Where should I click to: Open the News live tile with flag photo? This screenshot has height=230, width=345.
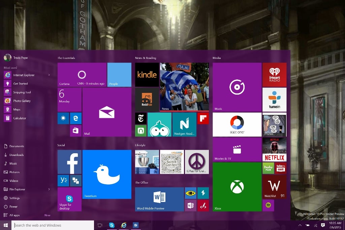coord(184,87)
